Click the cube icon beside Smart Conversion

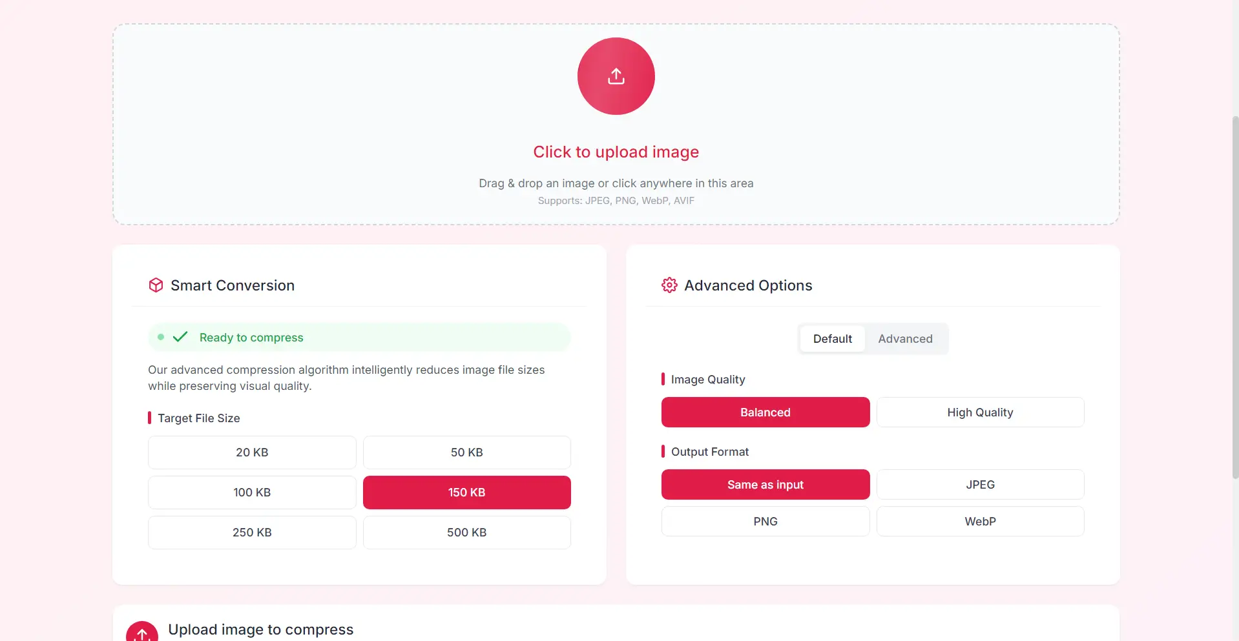point(156,285)
